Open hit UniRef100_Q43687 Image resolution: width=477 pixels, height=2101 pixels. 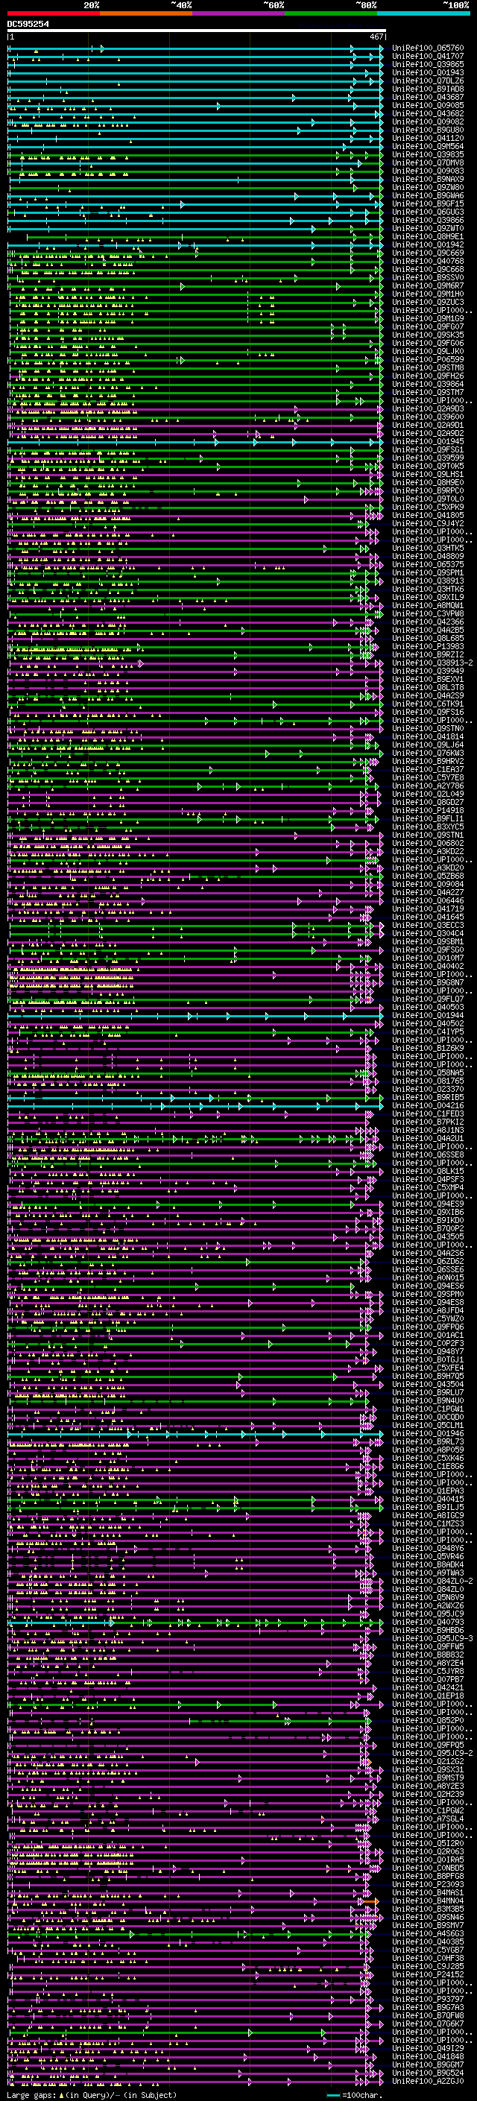pos(428,97)
